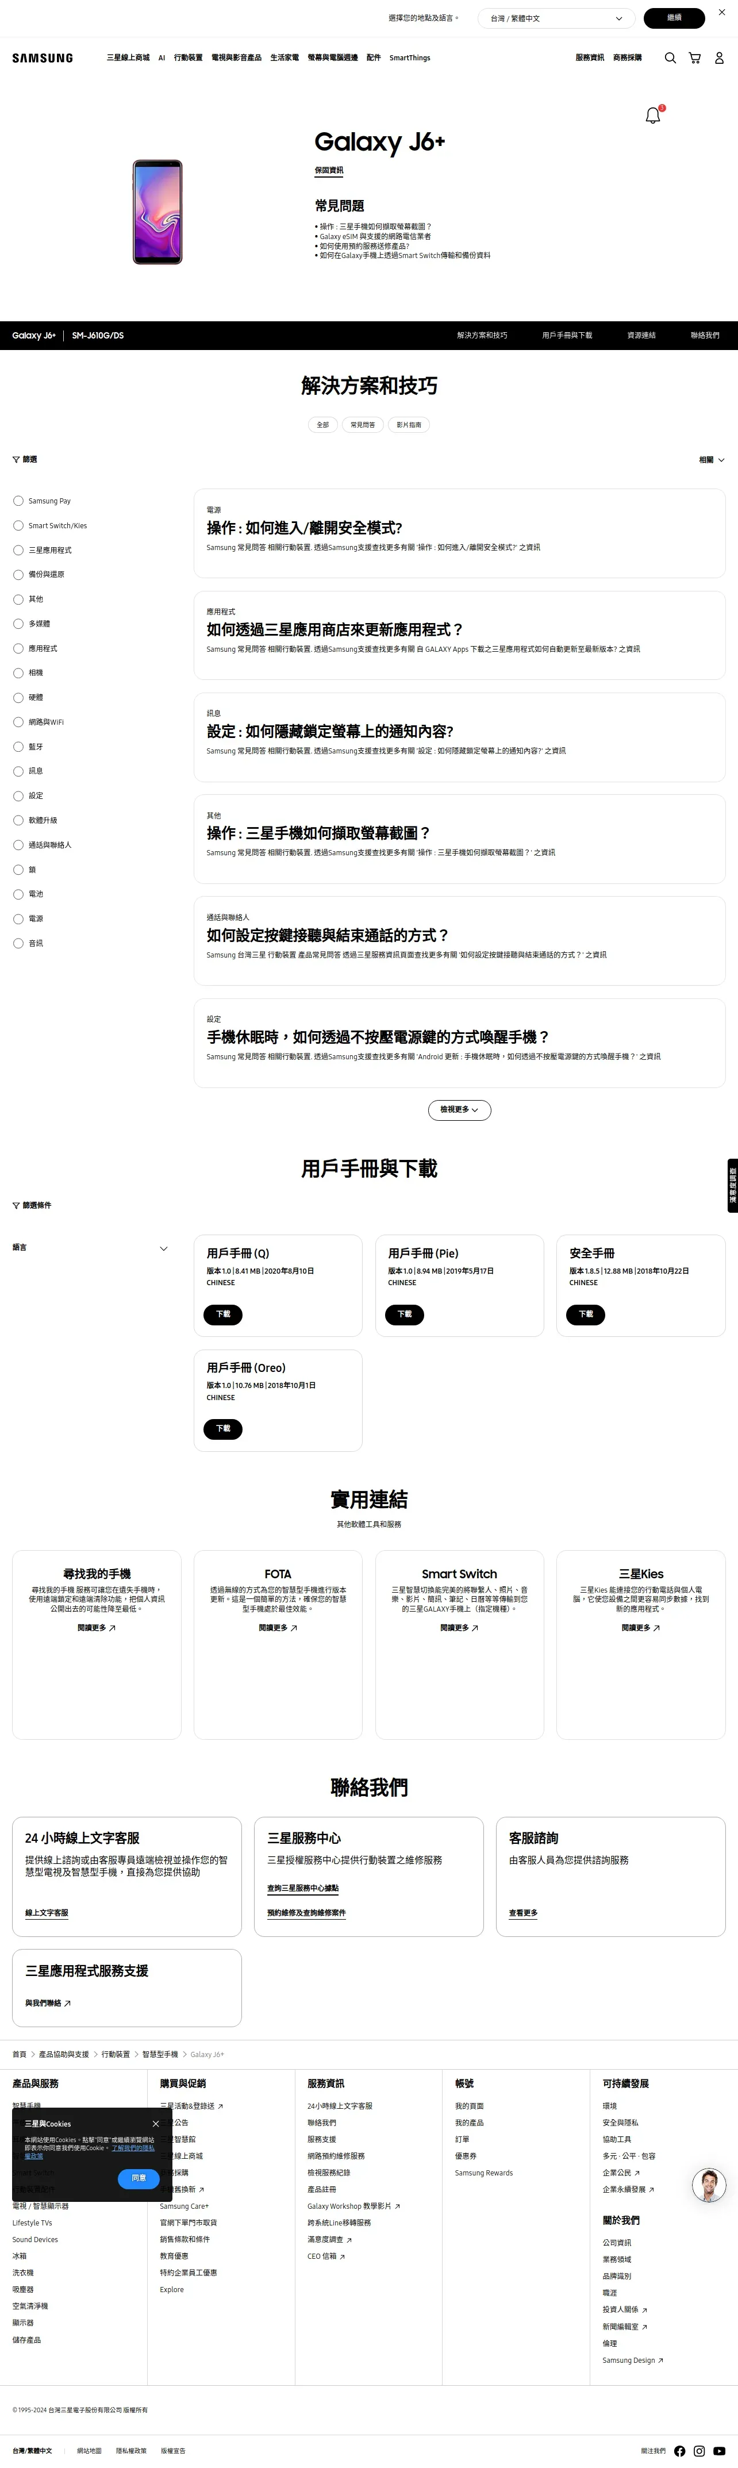
Task: Download the 安全手冊
Action: click(x=586, y=1314)
